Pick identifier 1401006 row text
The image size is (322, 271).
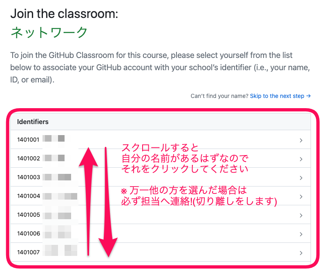(x=29, y=234)
